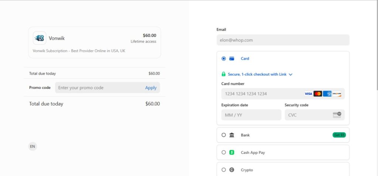The width and height of the screenshot is (378, 176).
Task: Click into the promo code field
Action: point(98,88)
